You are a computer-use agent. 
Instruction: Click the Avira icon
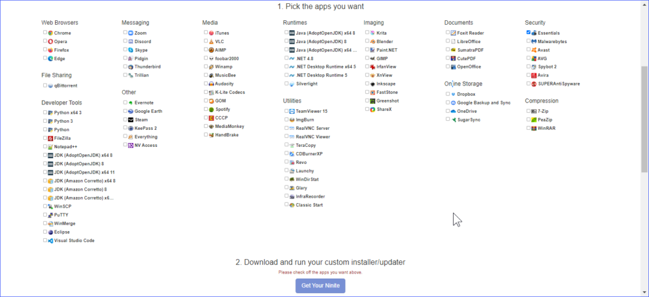(x=534, y=75)
